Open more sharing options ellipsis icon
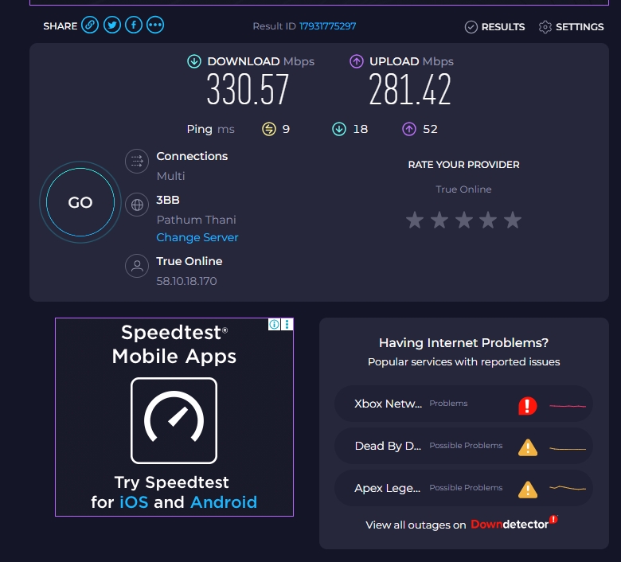The image size is (621, 562). click(155, 25)
